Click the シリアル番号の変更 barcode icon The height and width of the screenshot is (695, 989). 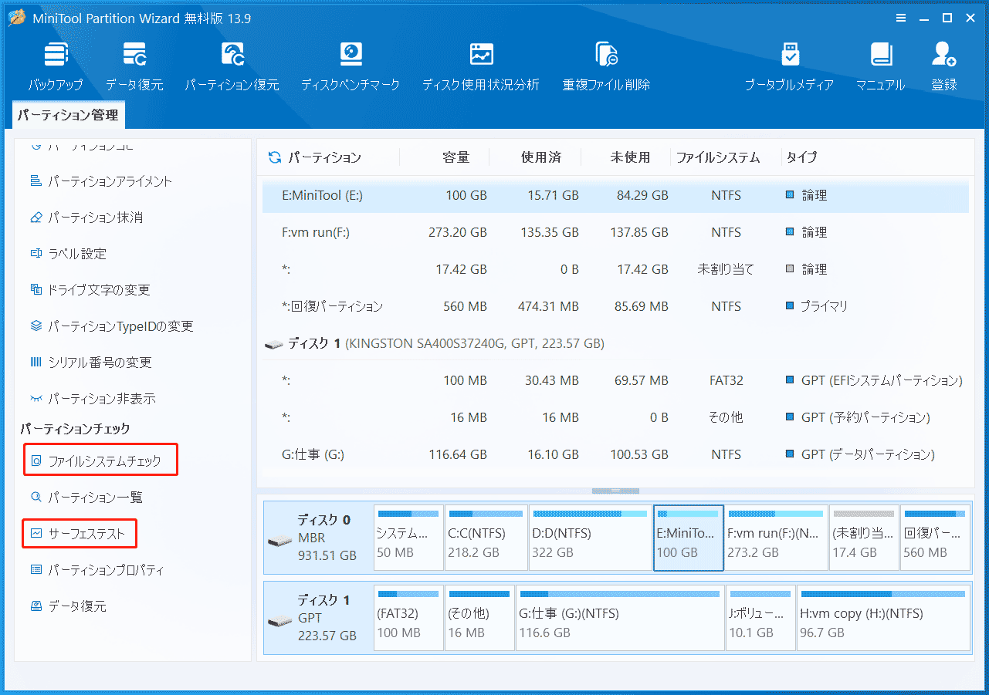pyautogui.click(x=36, y=363)
